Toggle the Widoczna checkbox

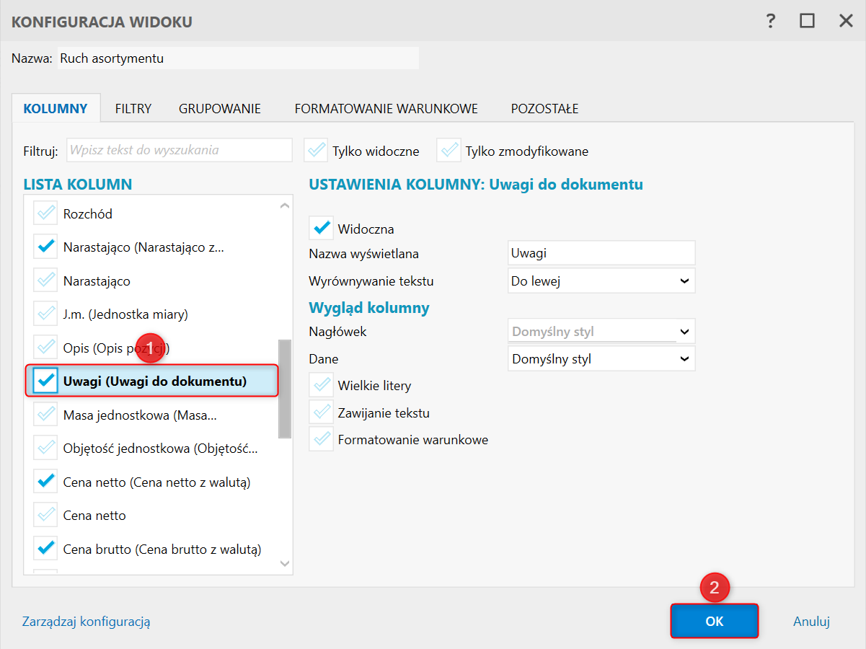(321, 229)
